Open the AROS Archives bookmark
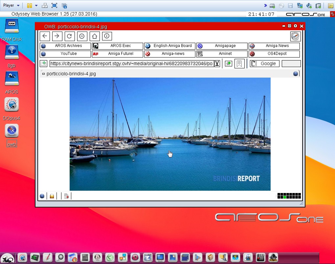This screenshot has height=264, width=335. (65, 46)
